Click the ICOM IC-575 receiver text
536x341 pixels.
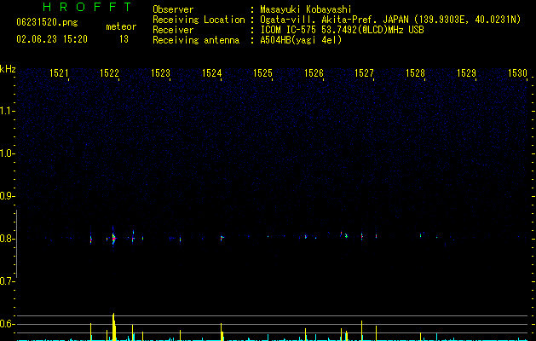pyautogui.click(x=342, y=30)
